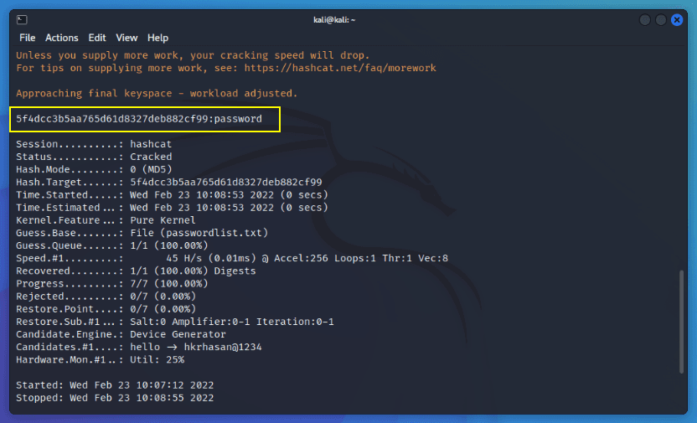Click the terminal icon in the title bar

pyautogui.click(x=22, y=19)
